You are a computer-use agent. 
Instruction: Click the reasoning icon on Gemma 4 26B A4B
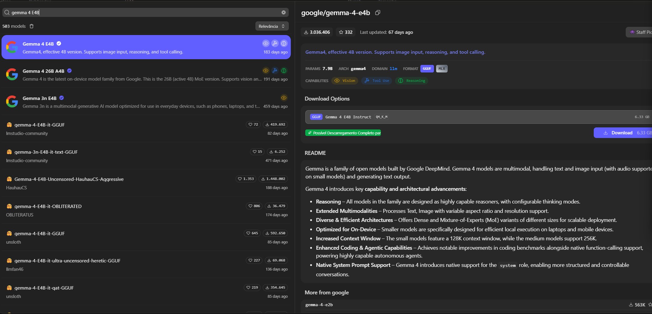[x=284, y=71]
